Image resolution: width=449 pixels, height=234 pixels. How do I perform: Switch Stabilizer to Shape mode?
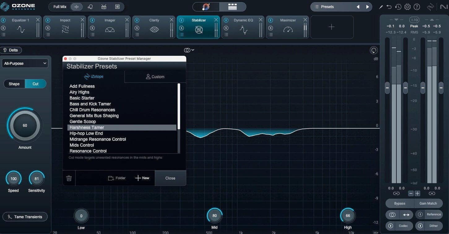(14, 84)
